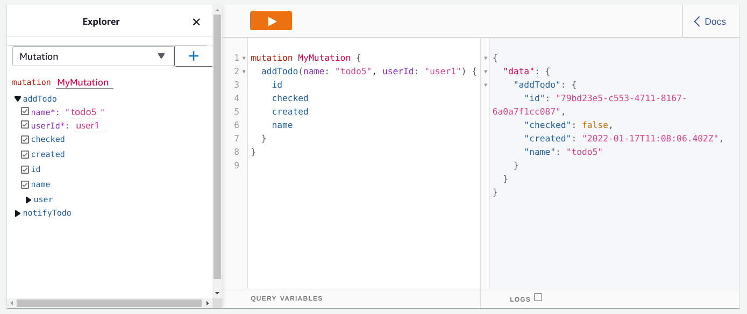
Task: Expand the notifyTodo mutation
Action: 18,213
